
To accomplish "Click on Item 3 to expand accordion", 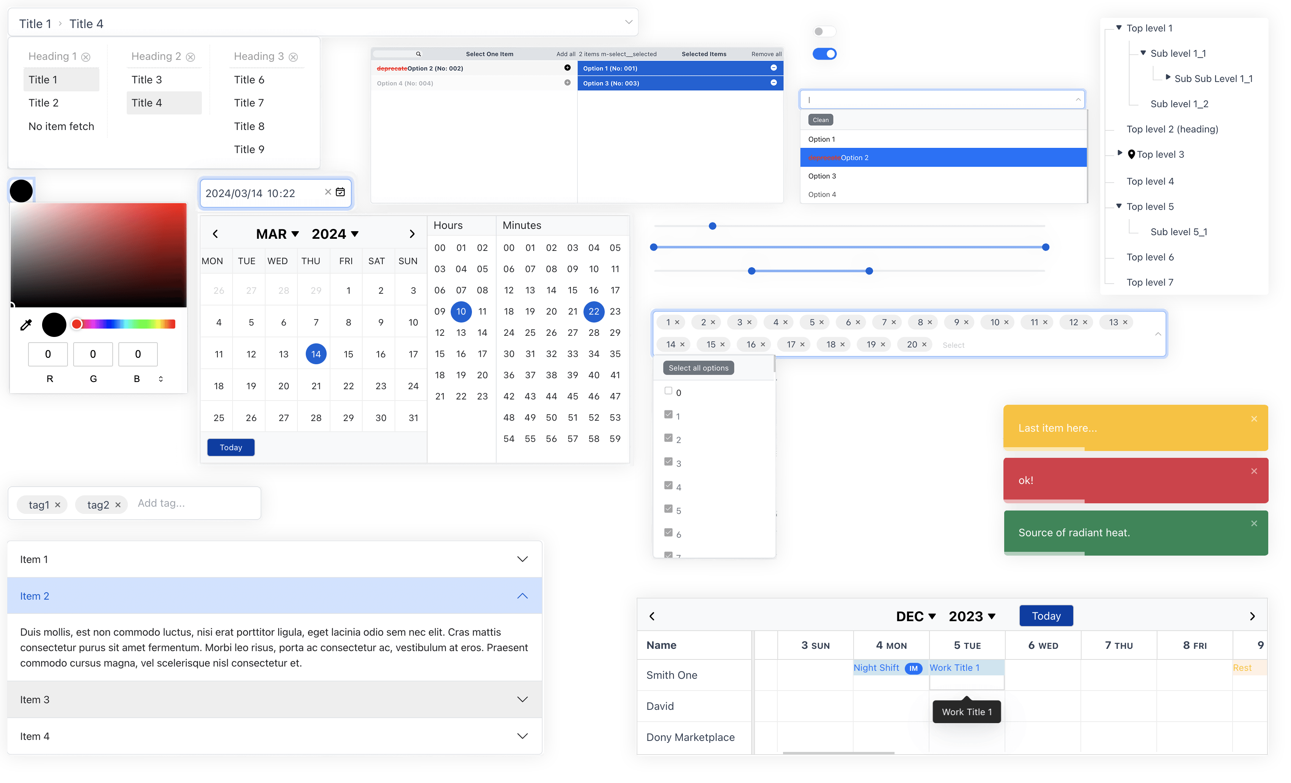I will coord(273,698).
